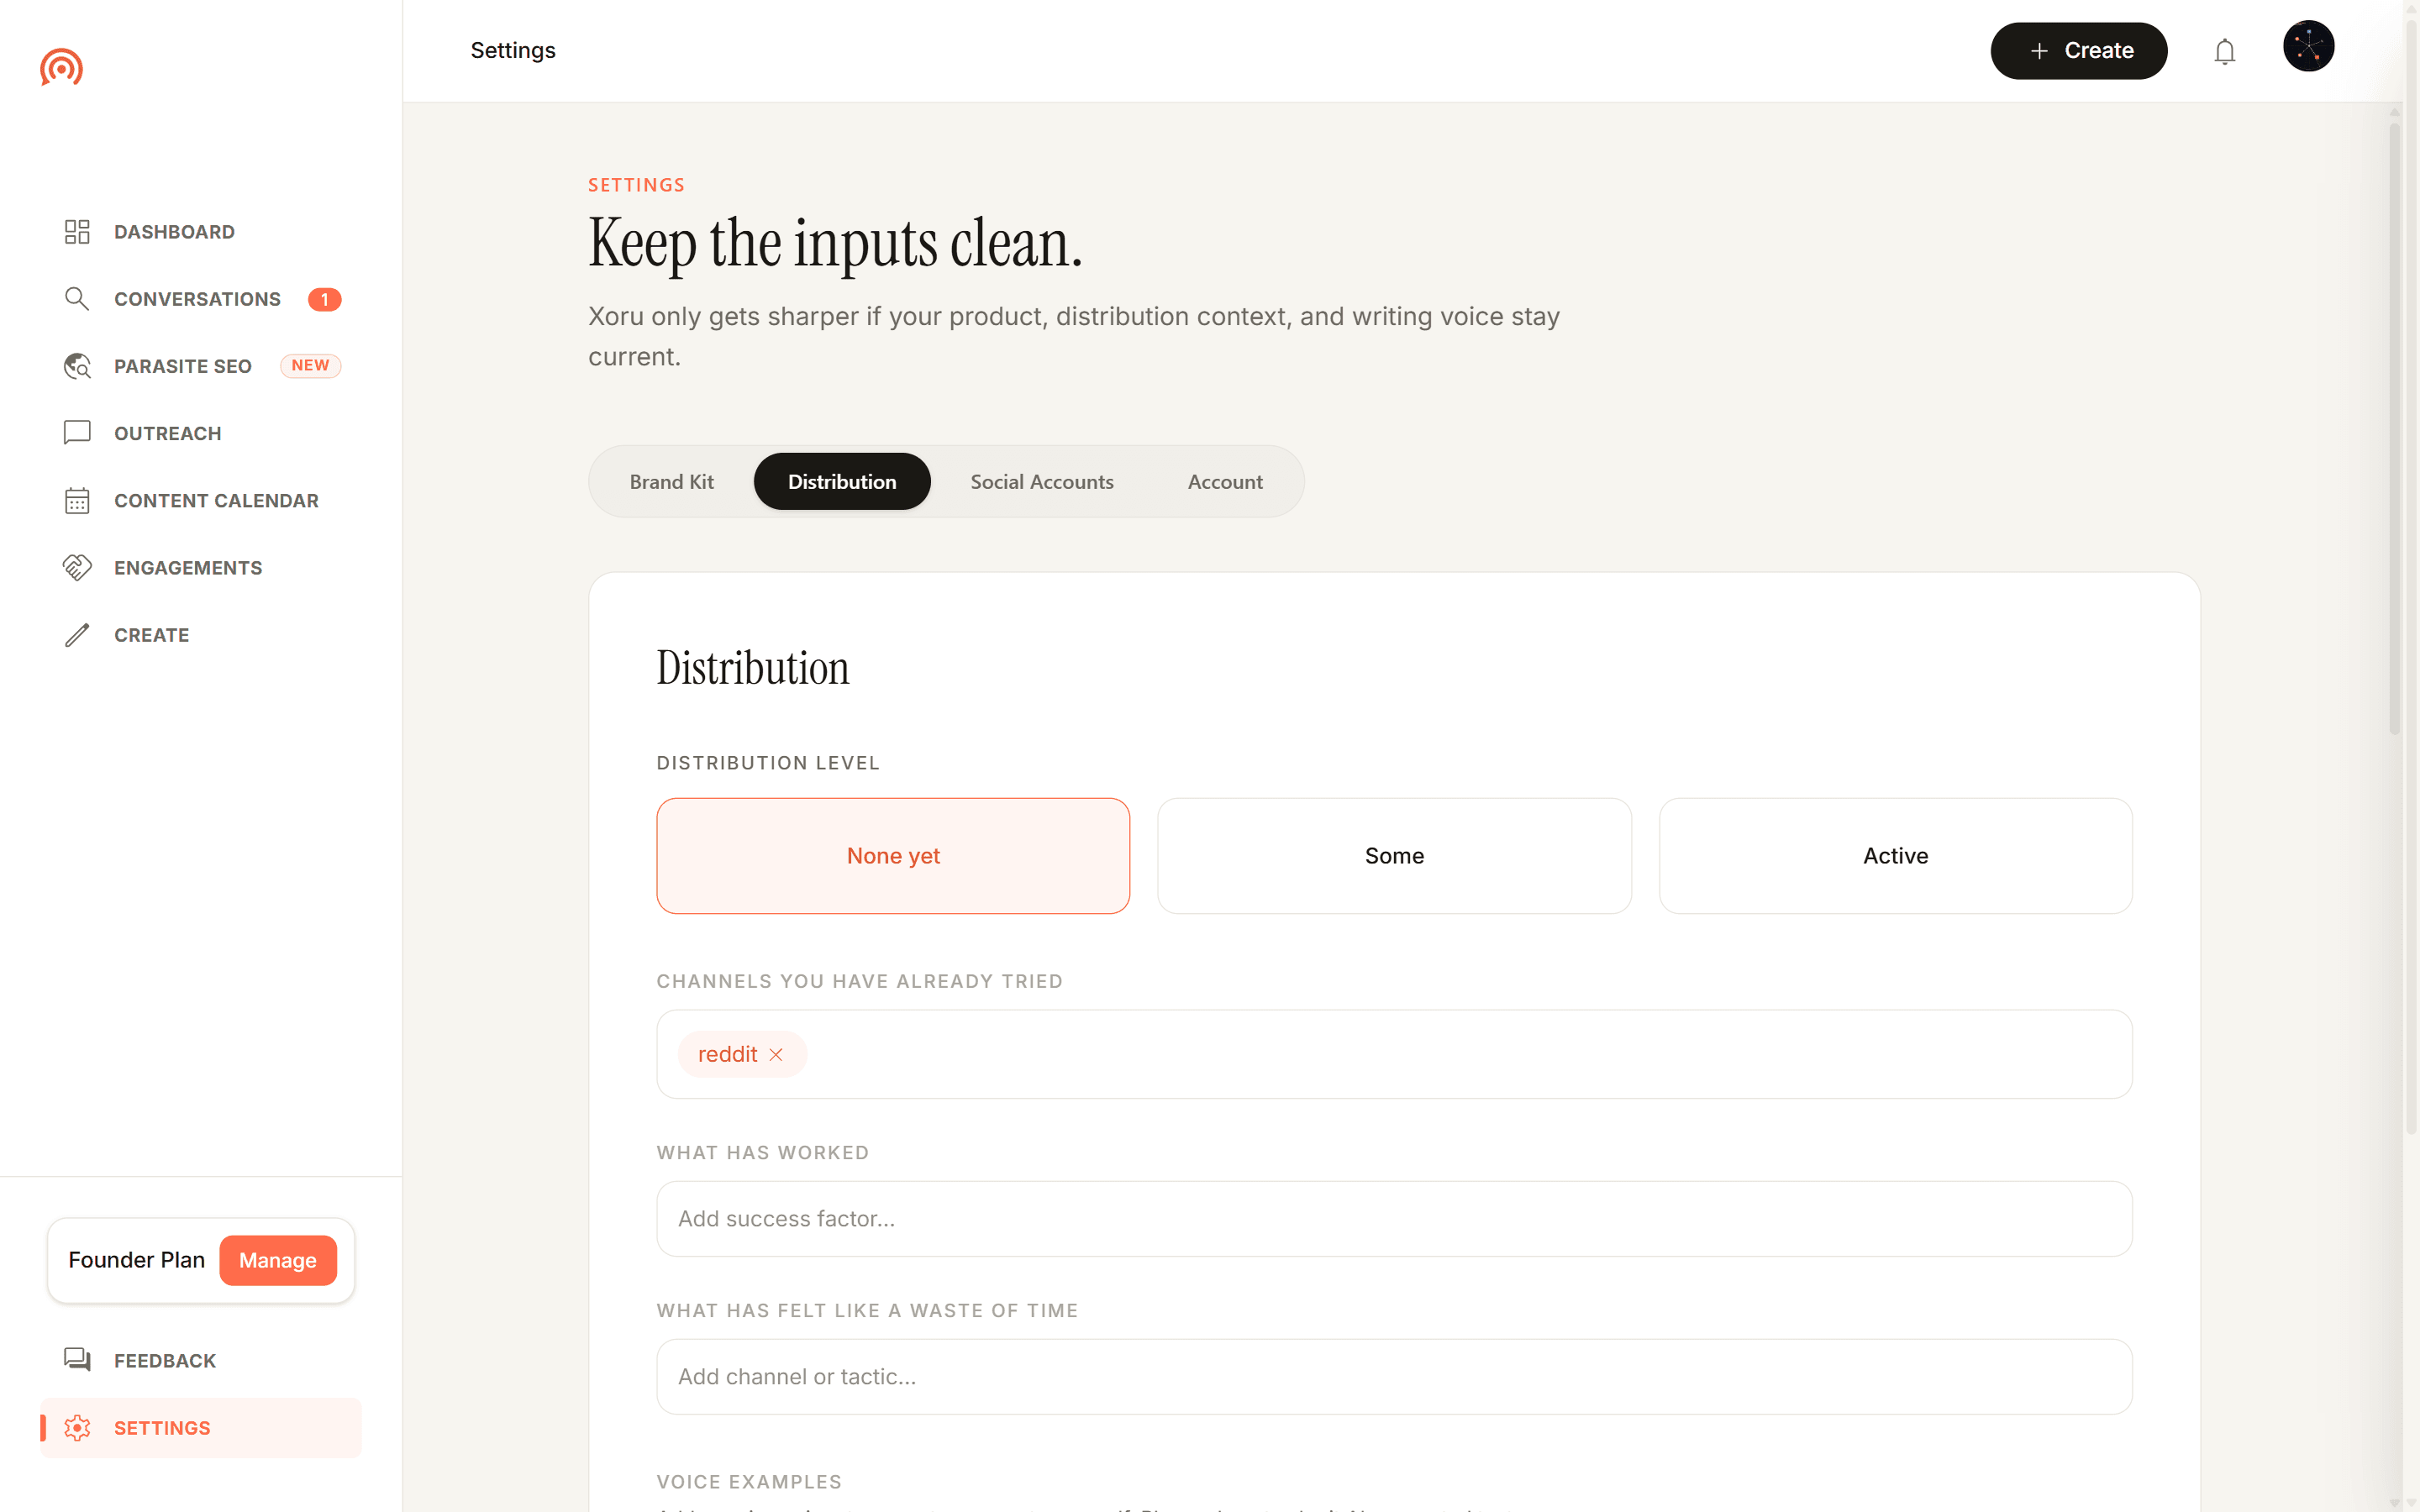Click the Add success factor field

click(x=1394, y=1219)
